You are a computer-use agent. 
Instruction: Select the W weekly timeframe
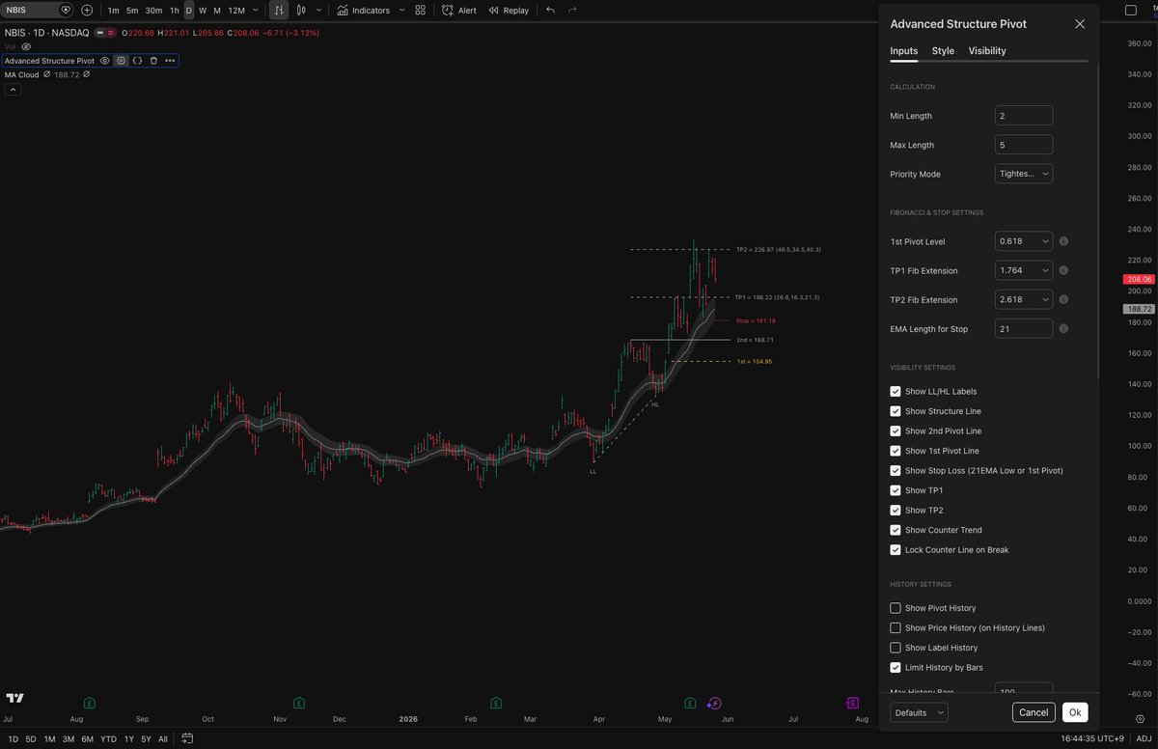coord(203,10)
